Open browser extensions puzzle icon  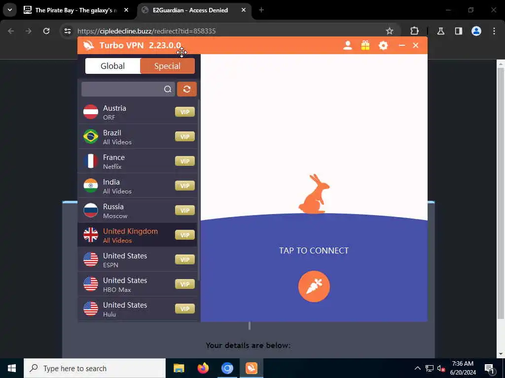(414, 31)
